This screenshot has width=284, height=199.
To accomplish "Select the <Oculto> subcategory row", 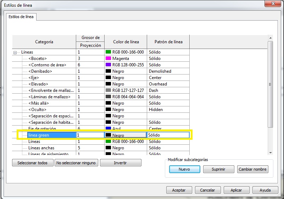I will 38,110.
